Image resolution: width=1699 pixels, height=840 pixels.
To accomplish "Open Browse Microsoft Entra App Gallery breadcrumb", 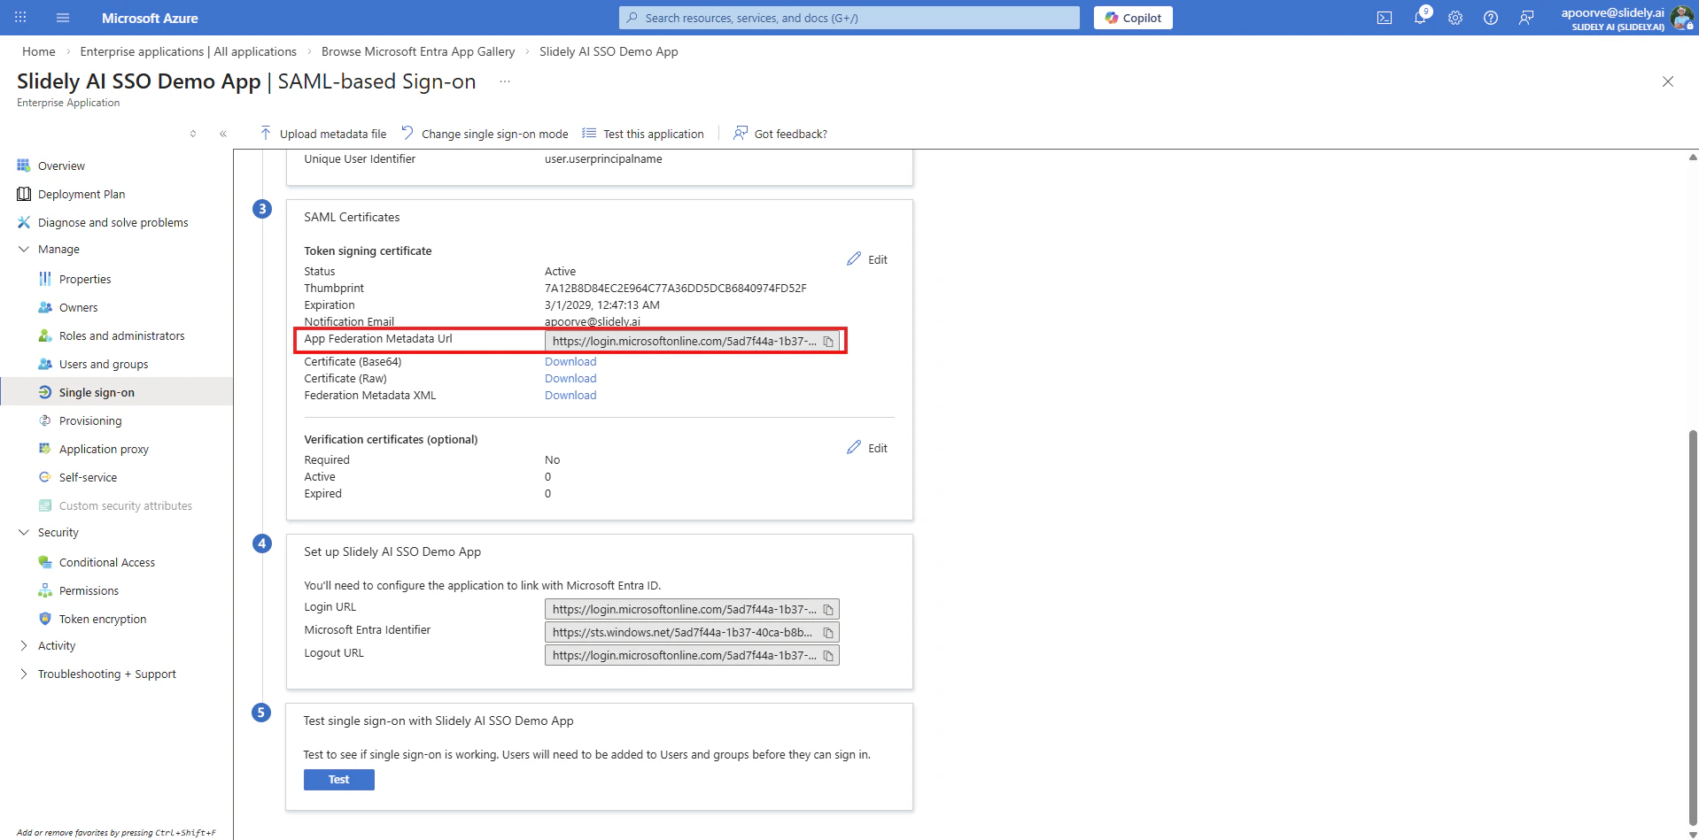I will pyautogui.click(x=418, y=51).
